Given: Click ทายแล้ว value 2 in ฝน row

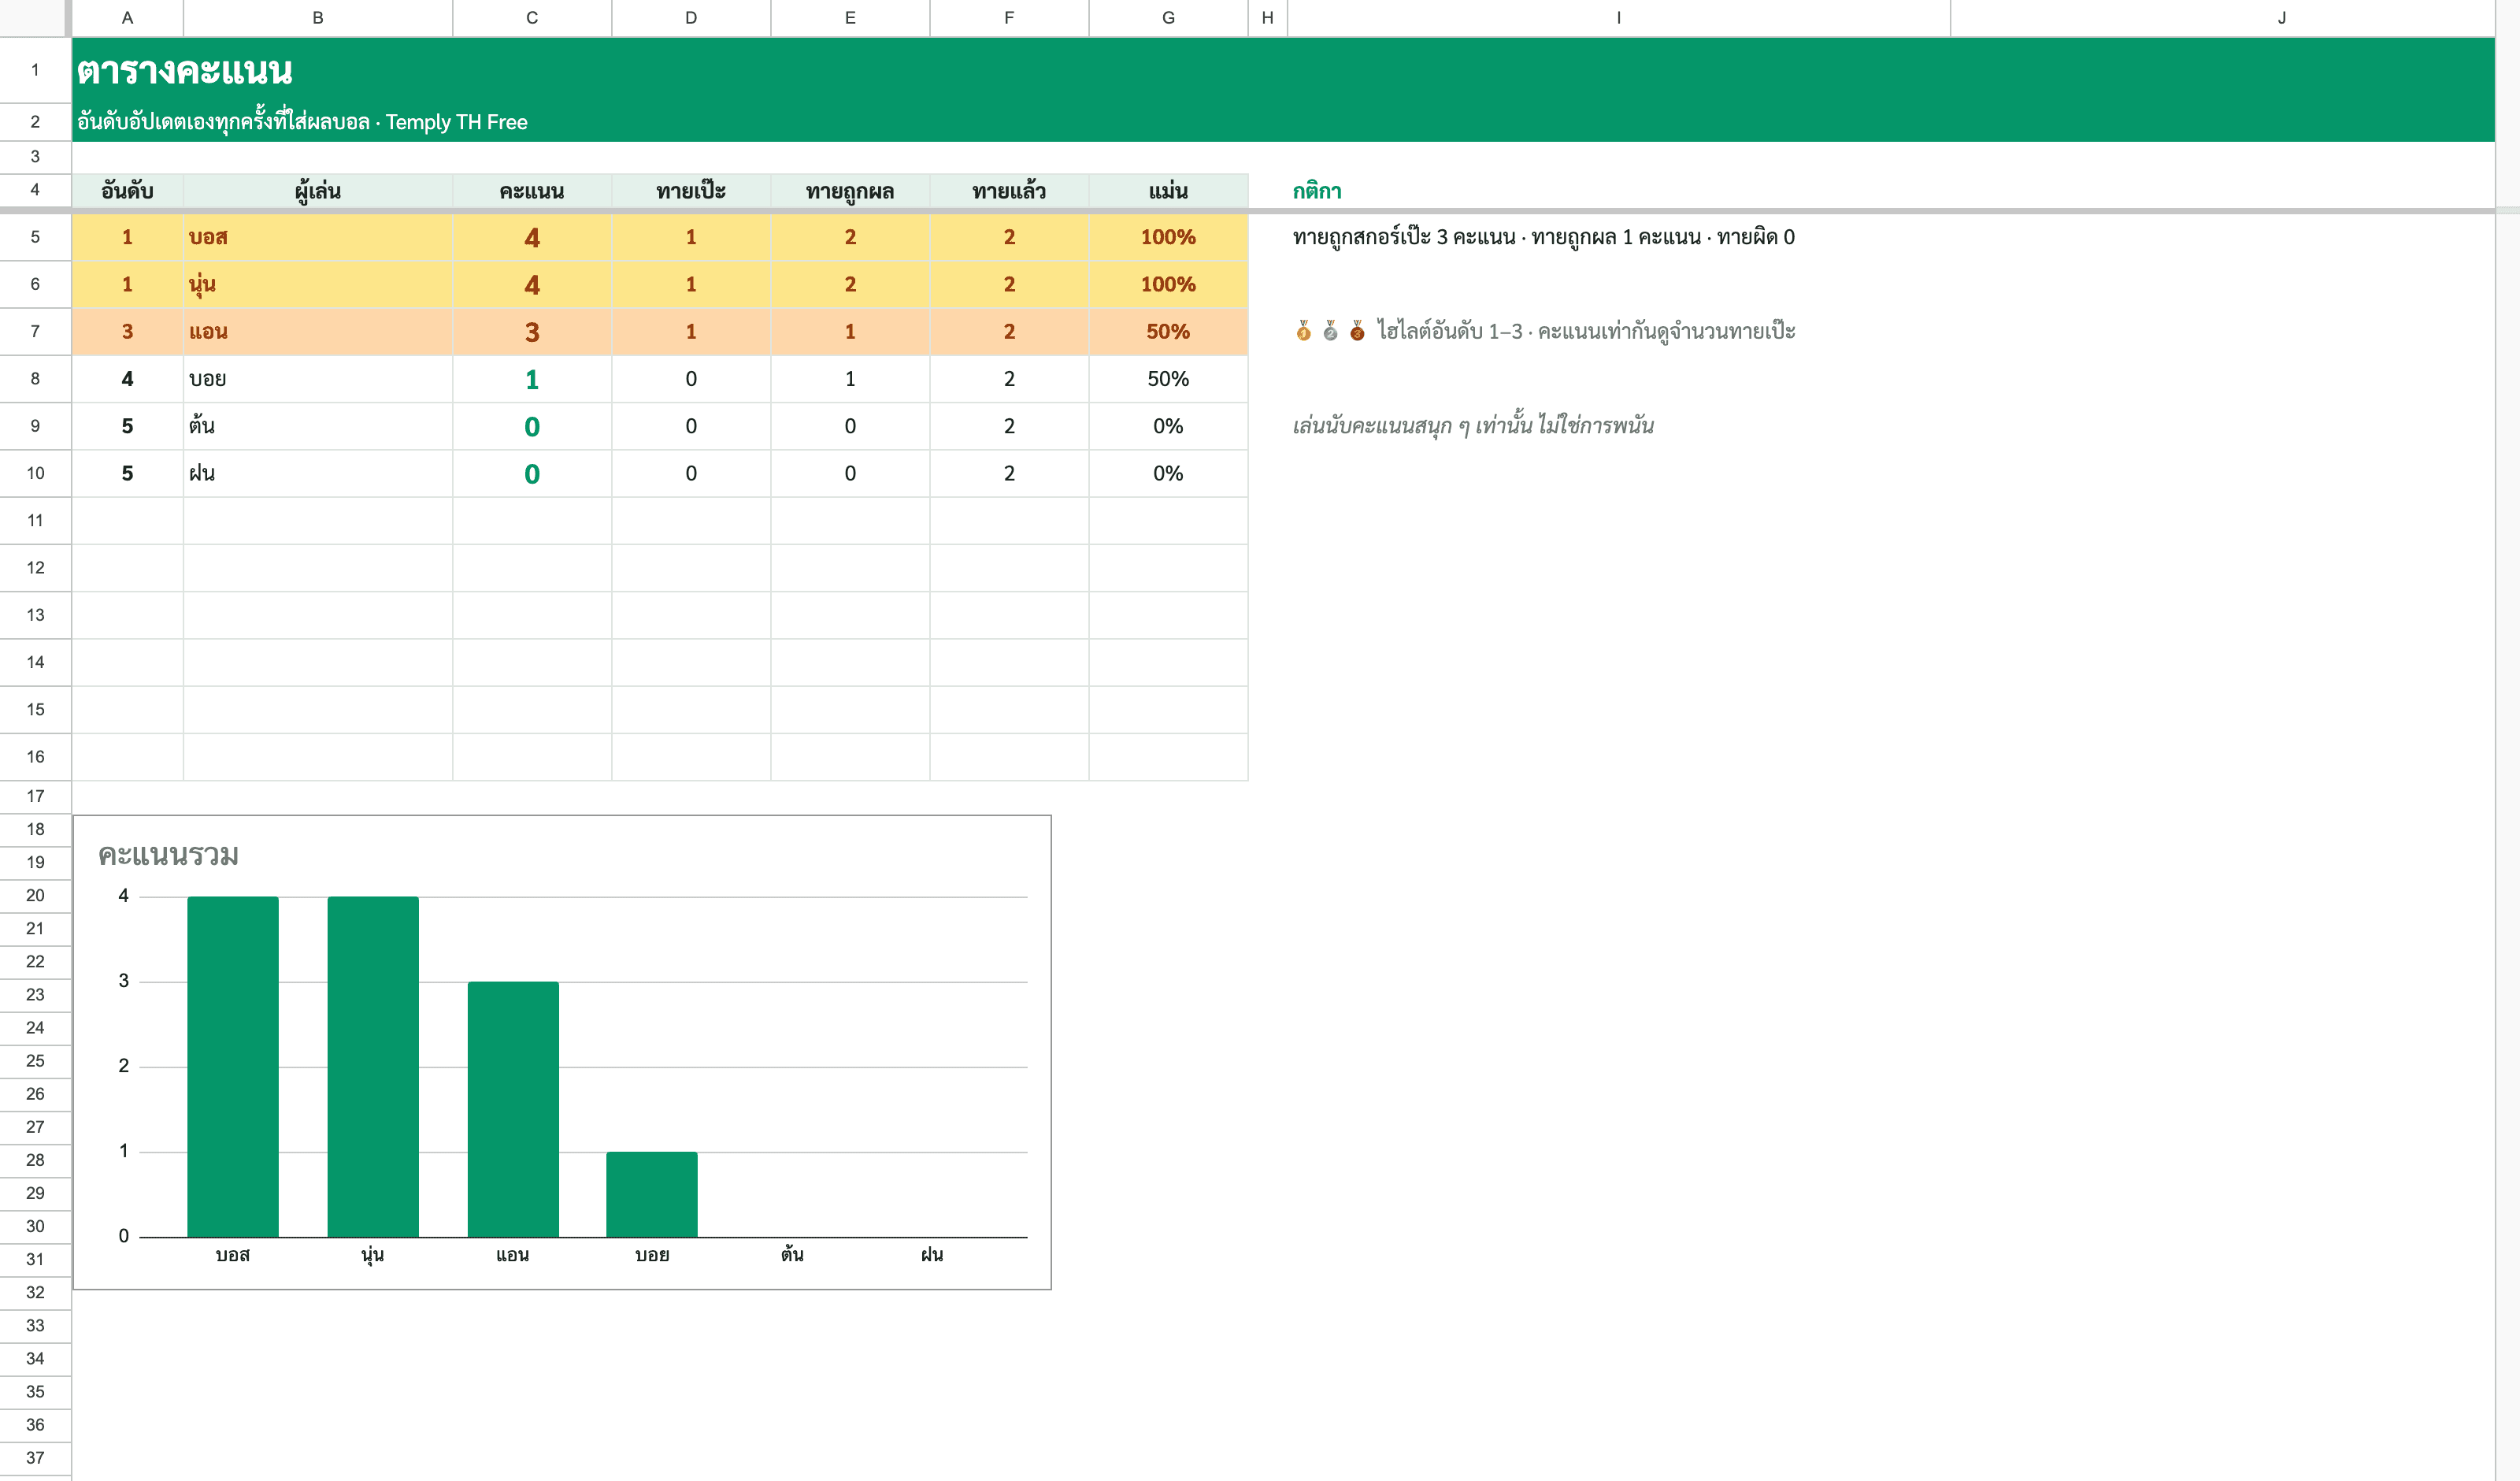Looking at the screenshot, I should pos(1009,473).
